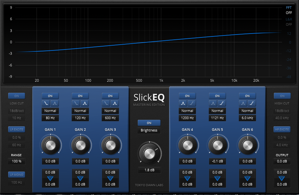This screenshot has width=299, height=195.
Task: Open band 2 Normal mode dropdown
Action: (80, 111)
